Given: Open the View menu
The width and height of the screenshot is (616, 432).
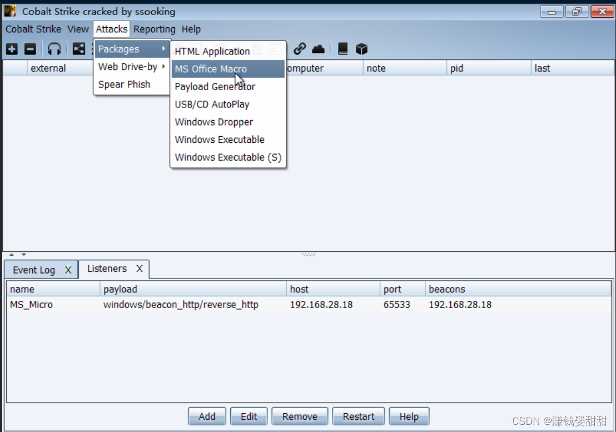Looking at the screenshot, I should [x=78, y=29].
